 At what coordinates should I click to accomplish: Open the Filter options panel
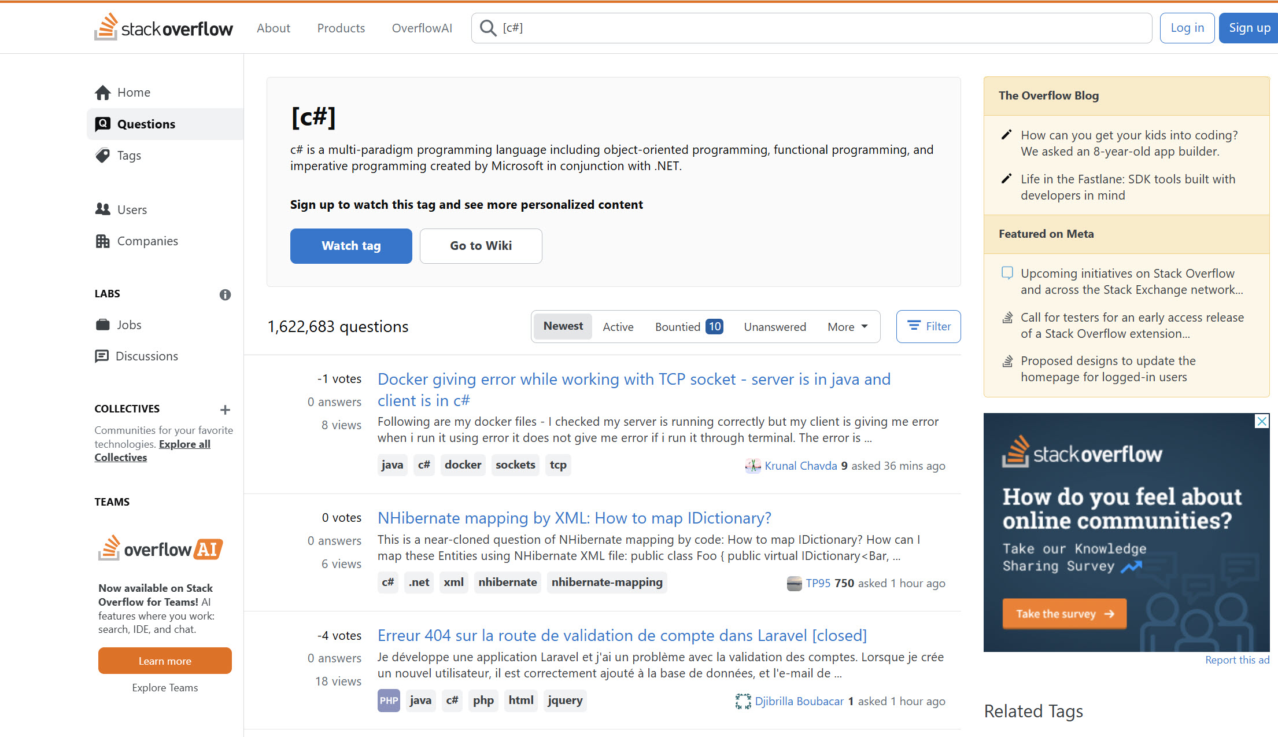[928, 326]
